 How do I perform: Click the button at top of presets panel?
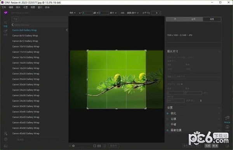point(16,19)
